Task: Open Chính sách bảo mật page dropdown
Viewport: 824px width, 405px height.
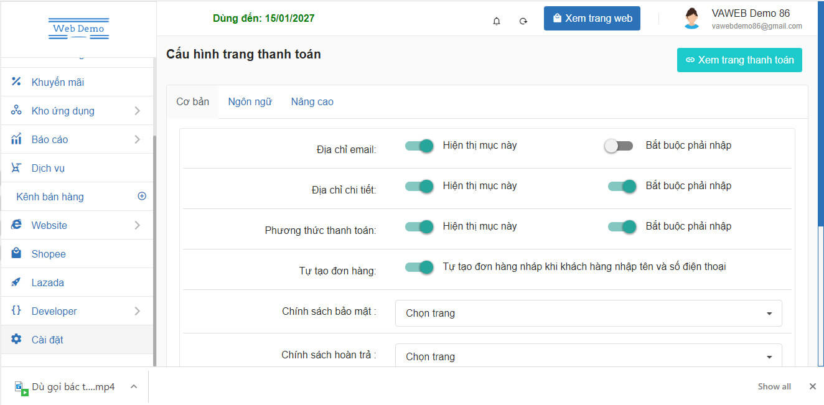Action: click(x=588, y=314)
